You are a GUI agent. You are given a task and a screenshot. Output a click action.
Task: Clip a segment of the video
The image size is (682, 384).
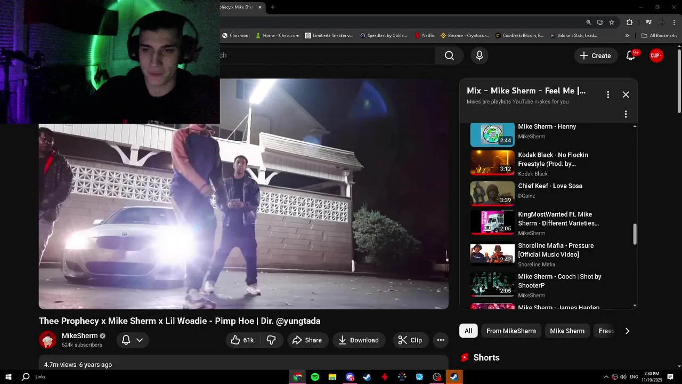point(410,340)
